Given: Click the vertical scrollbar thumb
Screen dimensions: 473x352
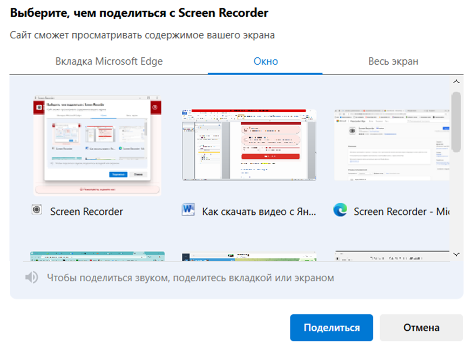Looking at the screenshot, I should [456, 122].
